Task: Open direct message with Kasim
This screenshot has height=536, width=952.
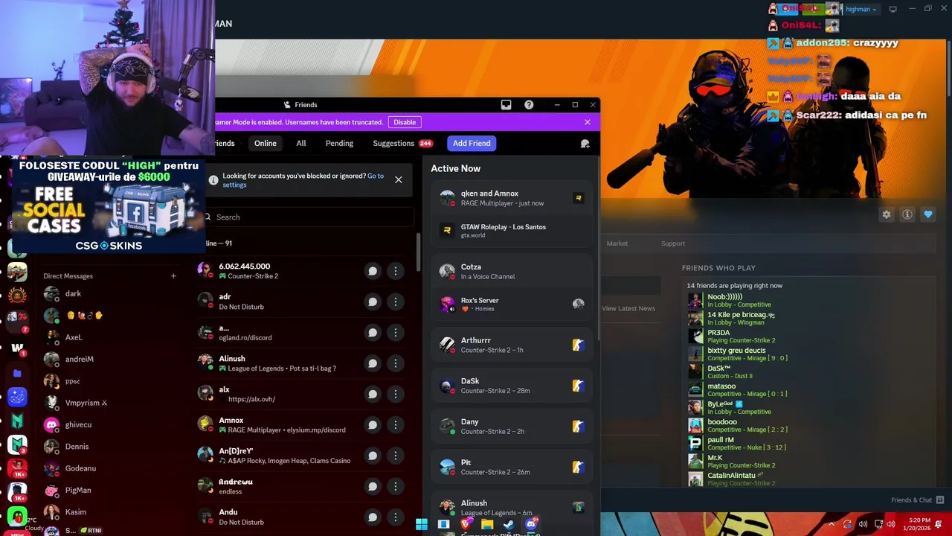Action: [x=112, y=512]
